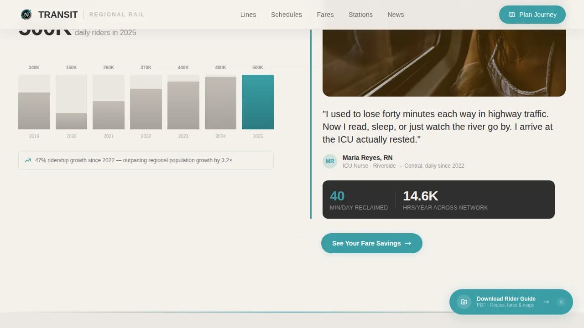The width and height of the screenshot is (584, 328).
Task: Click the highway traffic testimonial quote
Action: tap(438, 127)
